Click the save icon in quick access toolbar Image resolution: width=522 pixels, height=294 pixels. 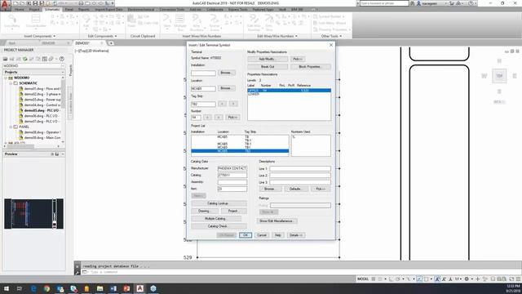click(x=35, y=3)
